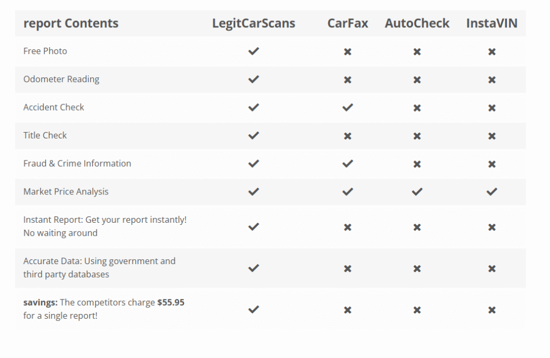Click LegitCarScans checkmark in Instant Report row
This screenshot has width=550, height=358.
(254, 227)
